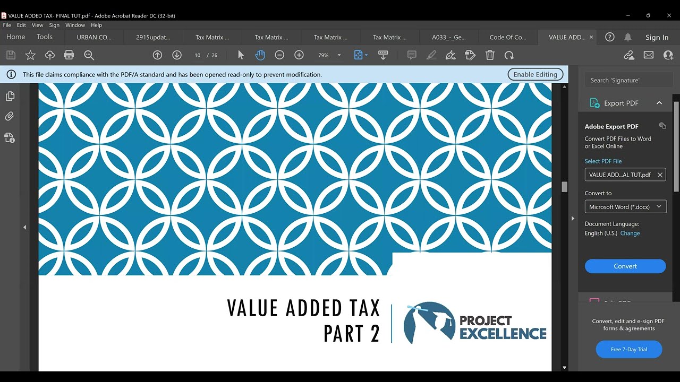Remove selected VALUE ADD...AL TUT.pdf file
The height and width of the screenshot is (382, 680).
coord(660,175)
